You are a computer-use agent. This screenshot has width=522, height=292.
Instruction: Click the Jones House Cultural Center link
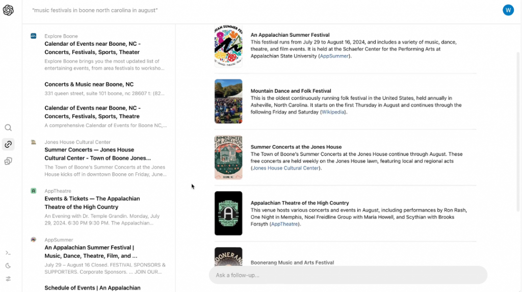click(285, 168)
